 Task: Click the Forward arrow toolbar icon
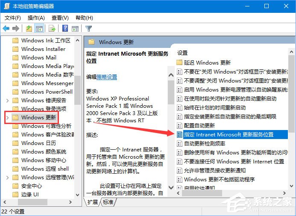16,29
